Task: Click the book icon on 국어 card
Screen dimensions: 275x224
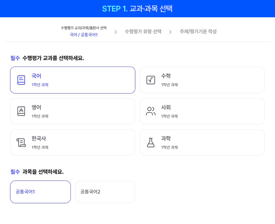Action: (x=21, y=80)
